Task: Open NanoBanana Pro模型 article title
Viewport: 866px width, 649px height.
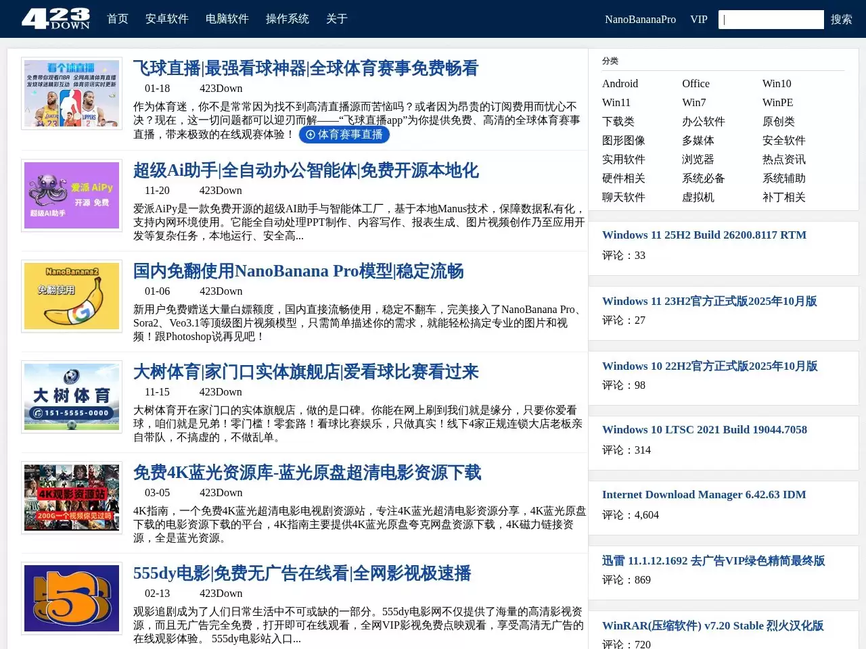Action: 298,271
